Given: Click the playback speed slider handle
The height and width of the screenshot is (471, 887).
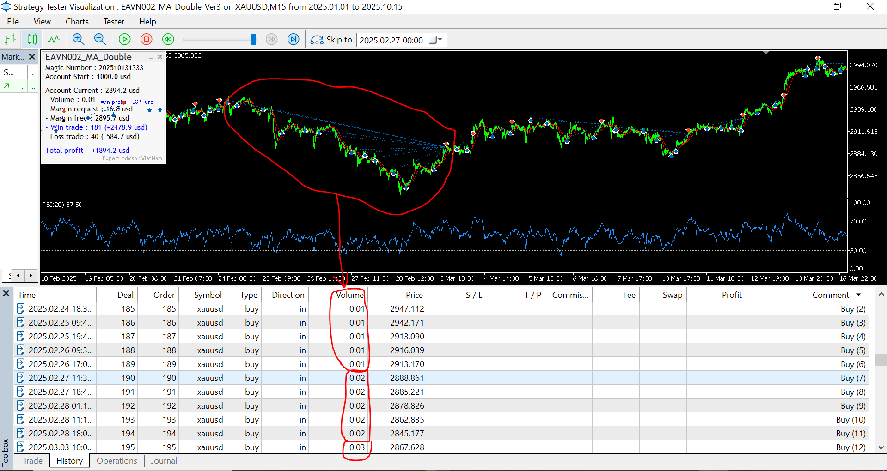Looking at the screenshot, I should pyautogui.click(x=253, y=40).
